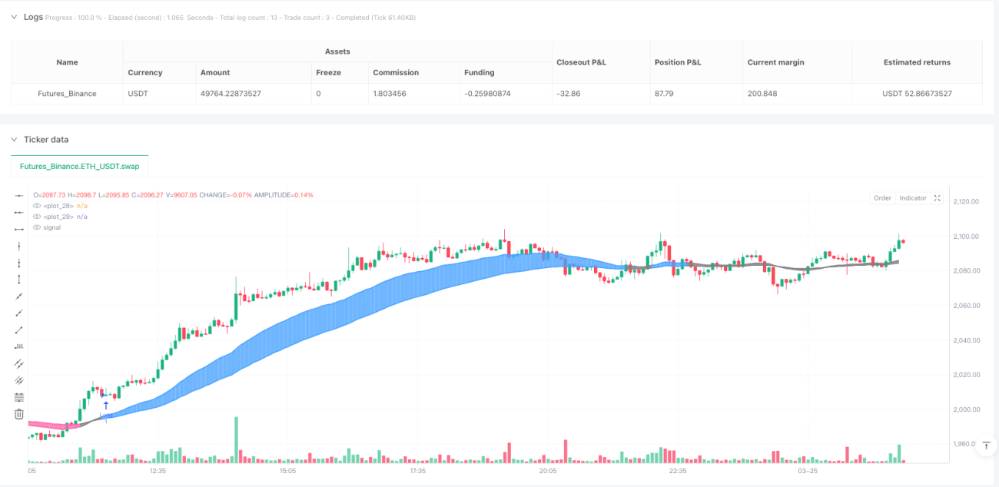The width and height of the screenshot is (999, 487).
Task: Select the price line drawing tool
Action: 19,346
